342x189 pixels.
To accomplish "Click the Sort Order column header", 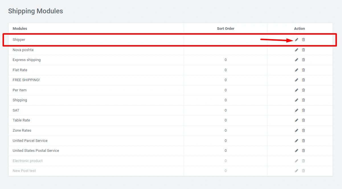I will pyautogui.click(x=226, y=29).
